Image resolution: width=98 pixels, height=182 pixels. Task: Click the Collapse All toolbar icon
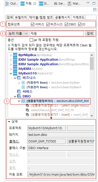pos(95,10)
